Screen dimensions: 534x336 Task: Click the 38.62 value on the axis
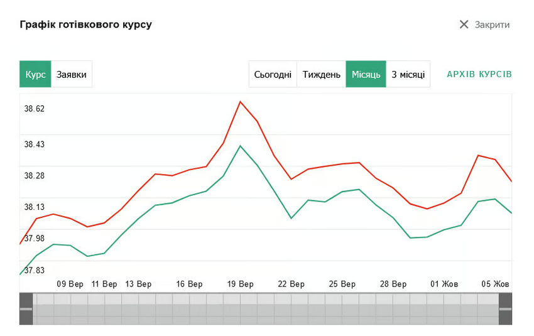[35, 109]
